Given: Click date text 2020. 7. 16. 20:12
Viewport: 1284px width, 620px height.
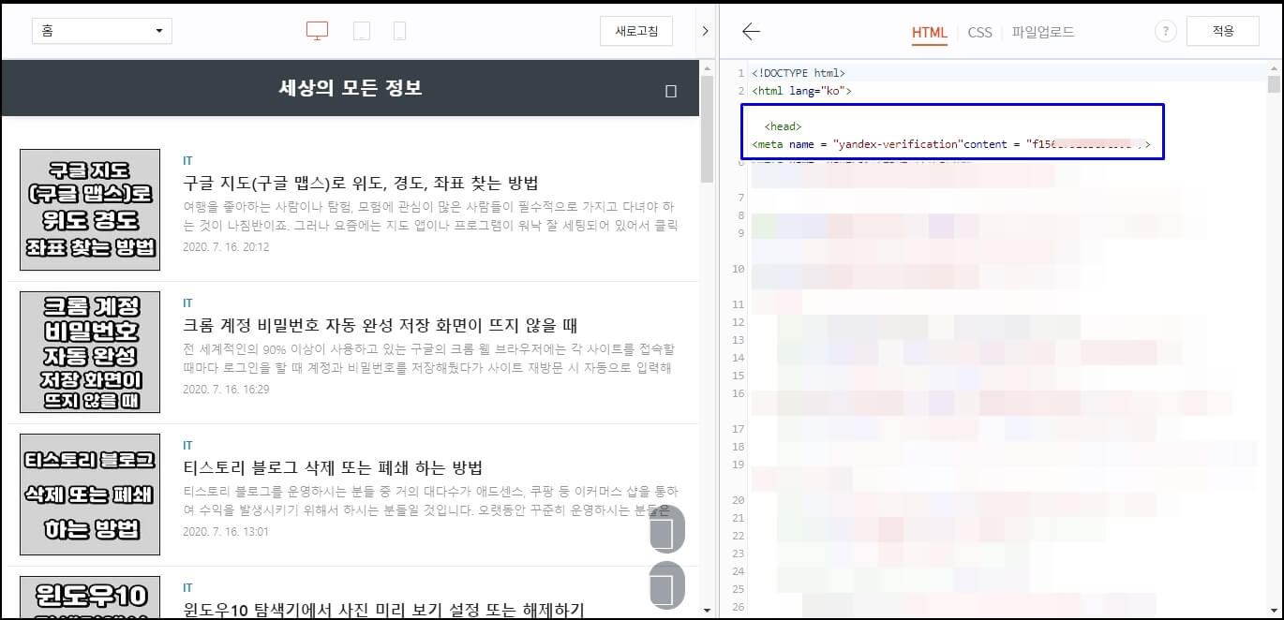Looking at the screenshot, I should (226, 247).
